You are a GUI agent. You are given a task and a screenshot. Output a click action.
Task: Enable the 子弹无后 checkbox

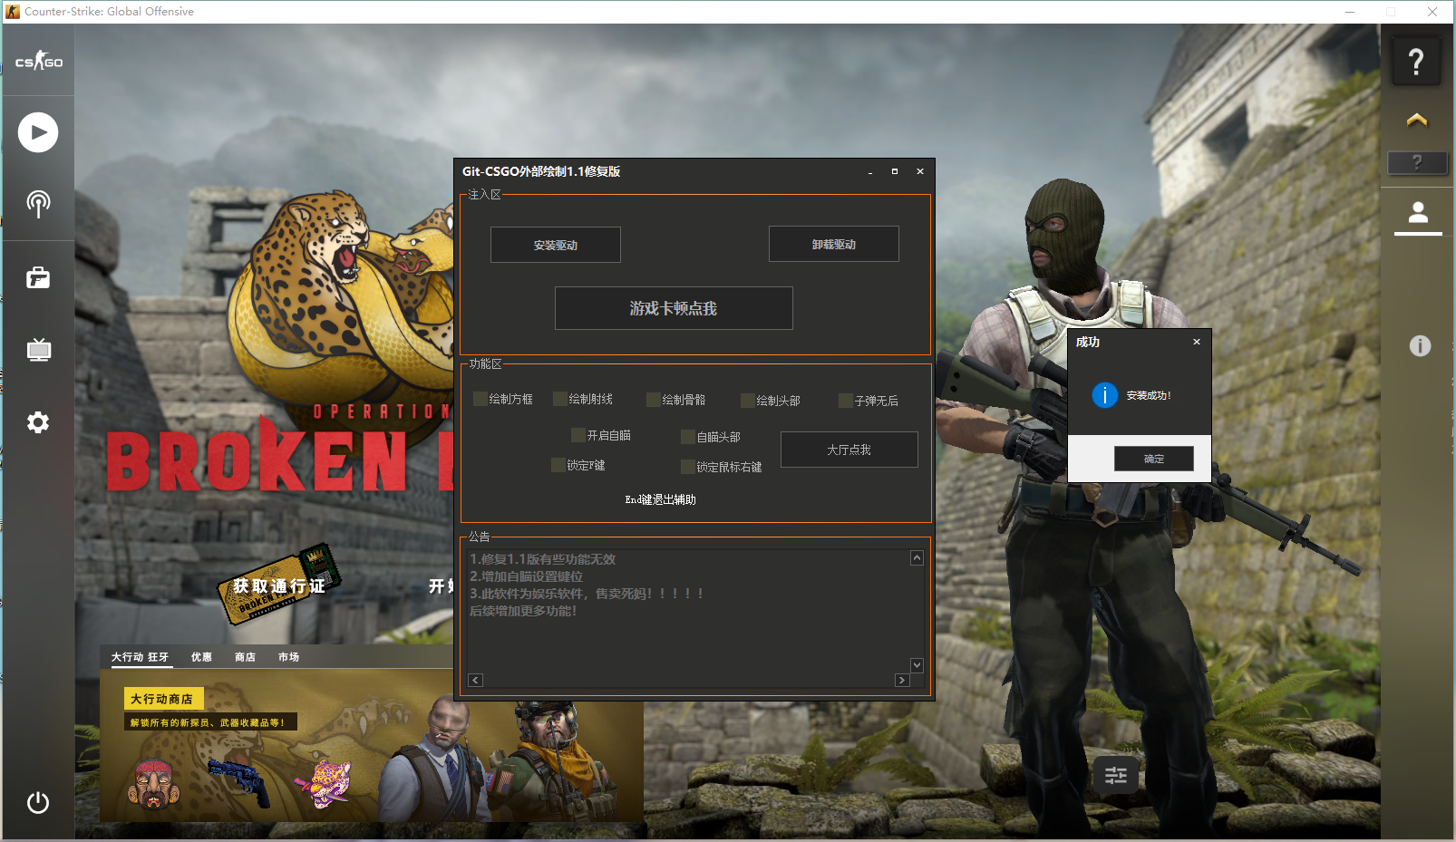coord(847,400)
